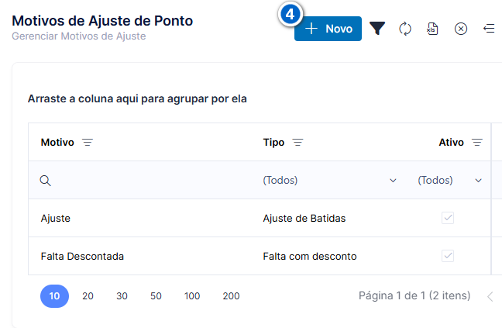Image resolution: width=502 pixels, height=328 pixels.
Task: Export to XLS file icon
Action: pos(432,29)
